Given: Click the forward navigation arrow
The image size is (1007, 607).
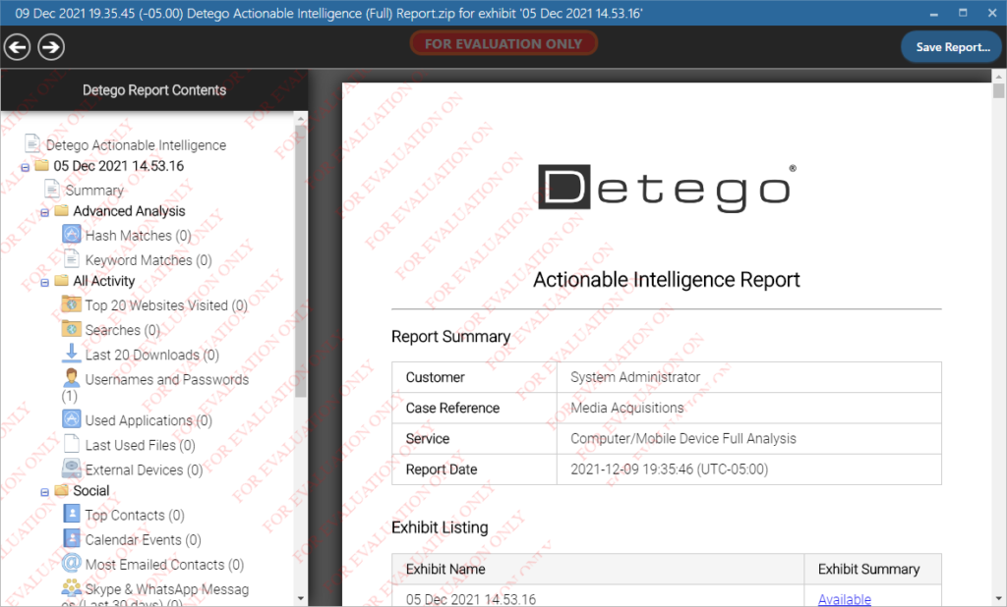Looking at the screenshot, I should click(51, 47).
